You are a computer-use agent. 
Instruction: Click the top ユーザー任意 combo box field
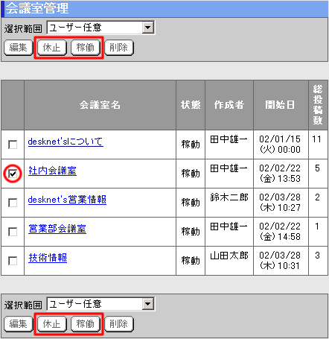(x=100, y=28)
